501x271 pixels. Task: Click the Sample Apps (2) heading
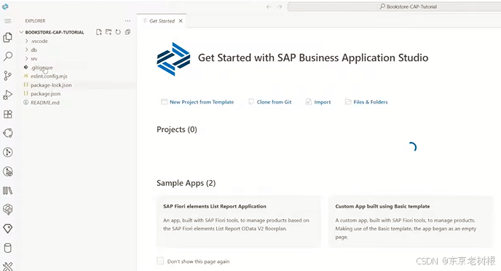click(x=186, y=183)
